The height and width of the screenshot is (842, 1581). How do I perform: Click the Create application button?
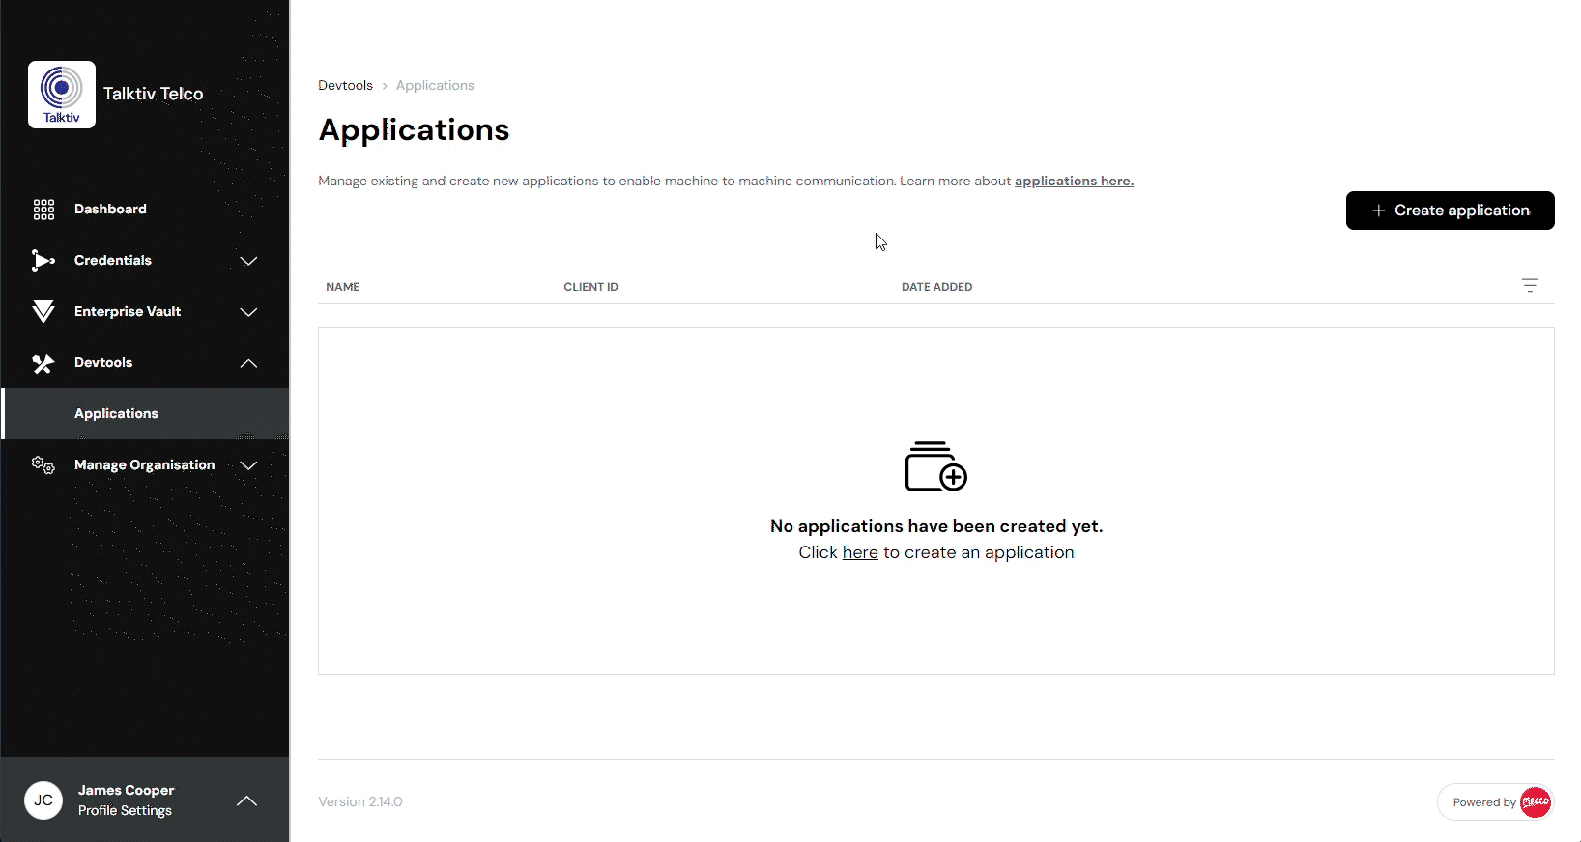1450,210
